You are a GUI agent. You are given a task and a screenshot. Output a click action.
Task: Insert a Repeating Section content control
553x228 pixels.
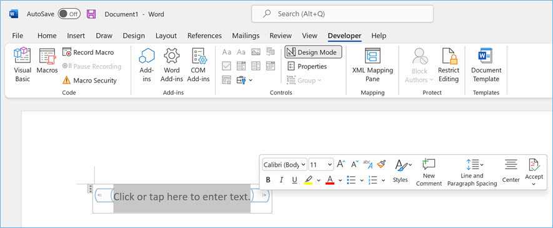point(226,80)
